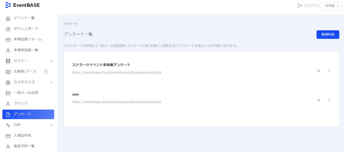Screen dimensions: 344x152
Task: Click the film icon beside セミナー
Action: [8, 61]
